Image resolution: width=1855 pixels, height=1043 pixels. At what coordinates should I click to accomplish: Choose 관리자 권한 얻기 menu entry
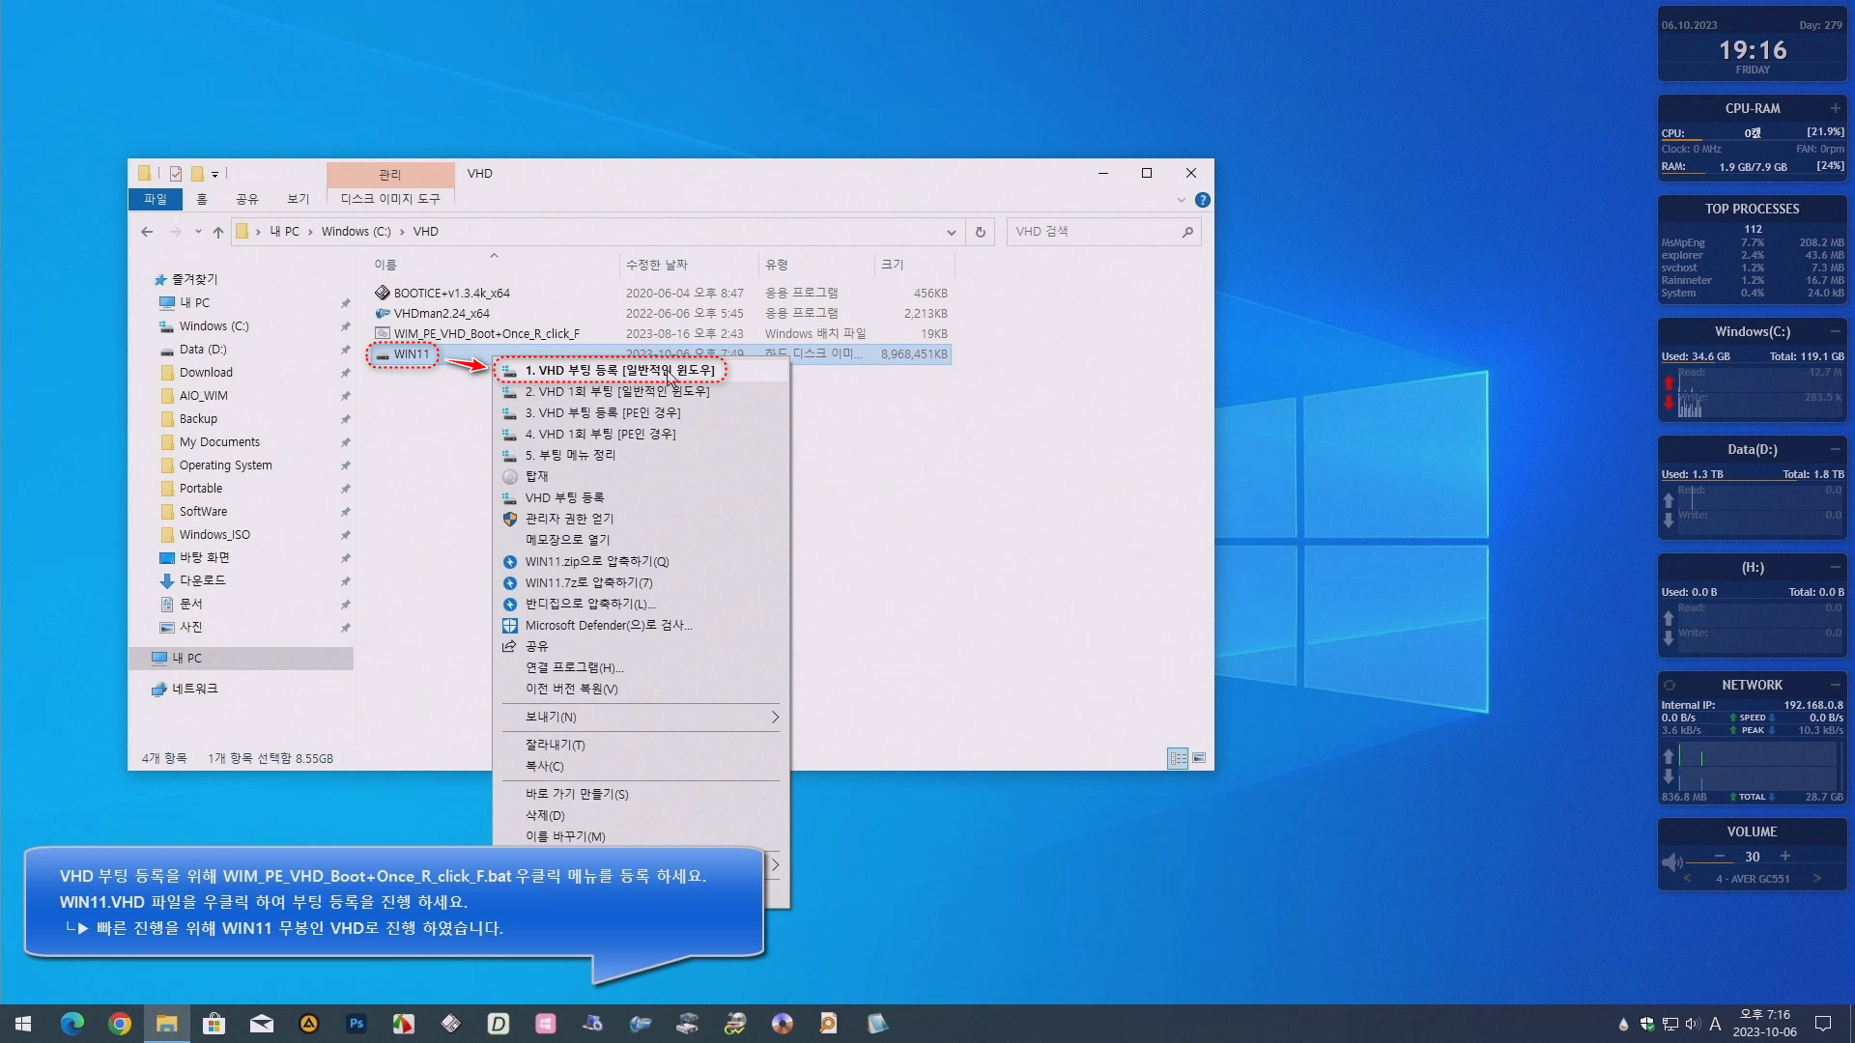coord(641,520)
